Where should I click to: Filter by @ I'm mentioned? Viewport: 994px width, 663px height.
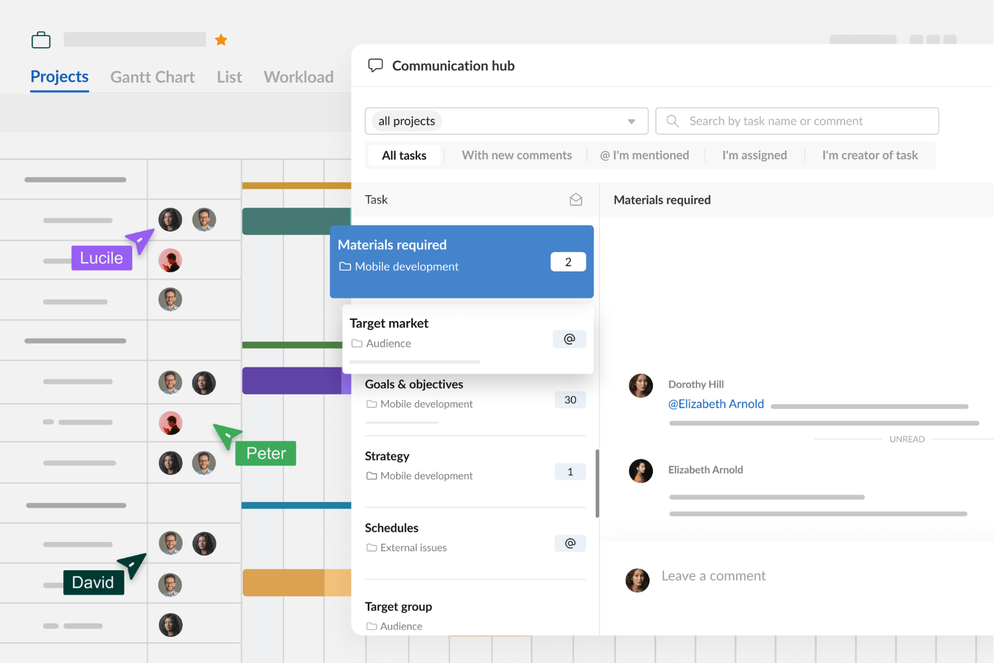[645, 155]
